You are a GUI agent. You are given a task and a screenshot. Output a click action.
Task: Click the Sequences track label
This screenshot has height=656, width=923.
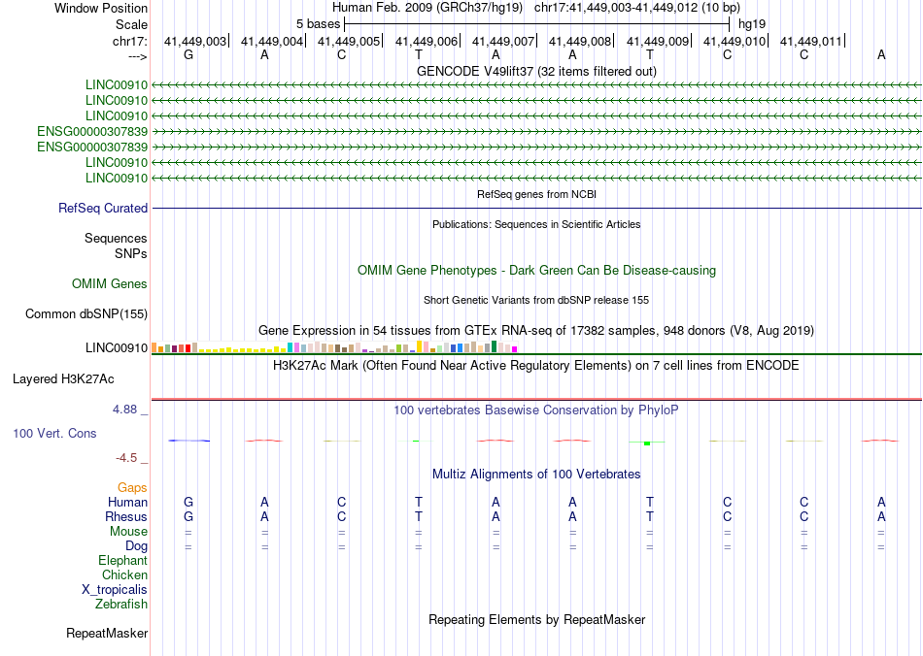click(x=116, y=238)
